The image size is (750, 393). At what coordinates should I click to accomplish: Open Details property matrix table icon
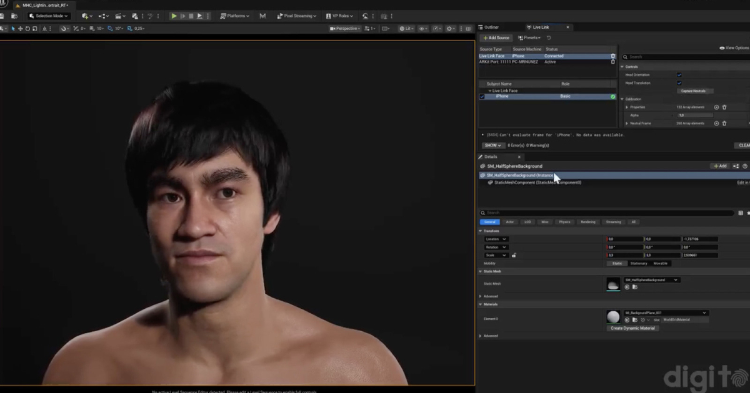tap(741, 213)
